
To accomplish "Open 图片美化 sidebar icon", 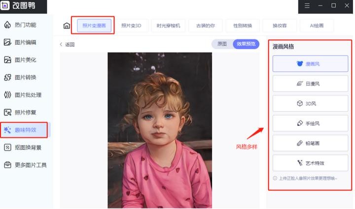I will point(7,60).
